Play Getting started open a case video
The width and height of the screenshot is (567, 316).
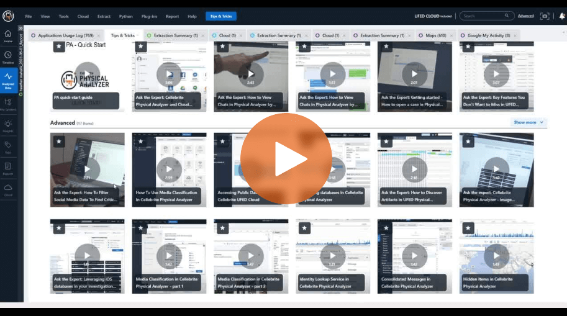tap(414, 74)
